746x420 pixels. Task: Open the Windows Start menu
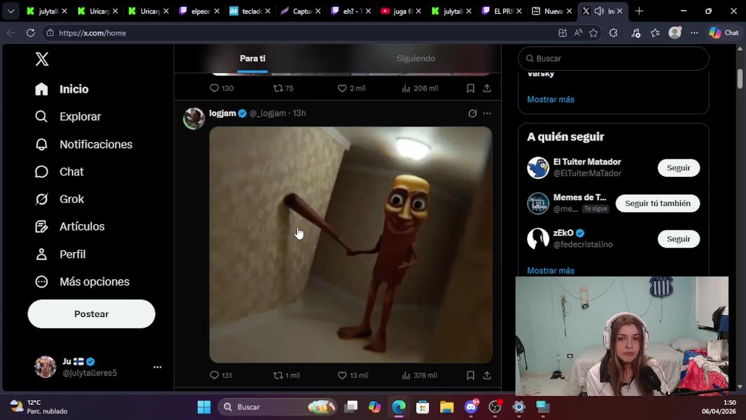click(204, 407)
